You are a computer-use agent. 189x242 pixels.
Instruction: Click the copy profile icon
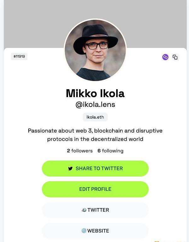tap(175, 57)
